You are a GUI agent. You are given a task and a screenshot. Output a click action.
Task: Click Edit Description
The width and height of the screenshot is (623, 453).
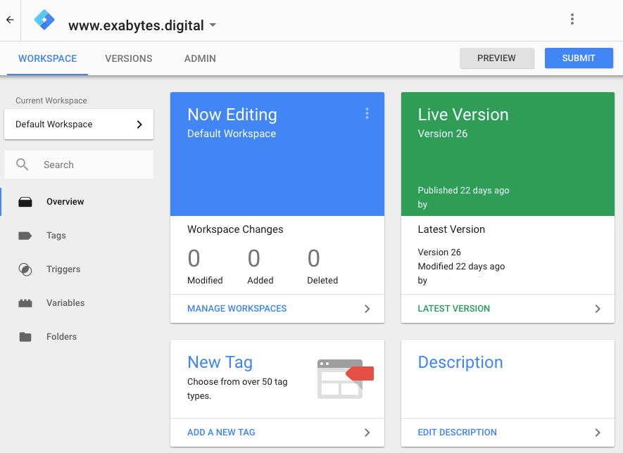tap(458, 433)
